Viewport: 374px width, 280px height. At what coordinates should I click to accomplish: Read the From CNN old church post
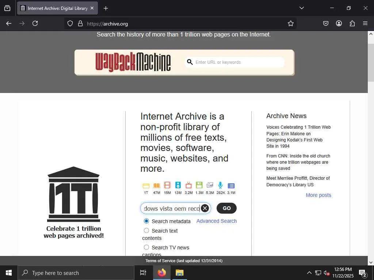pyautogui.click(x=298, y=162)
